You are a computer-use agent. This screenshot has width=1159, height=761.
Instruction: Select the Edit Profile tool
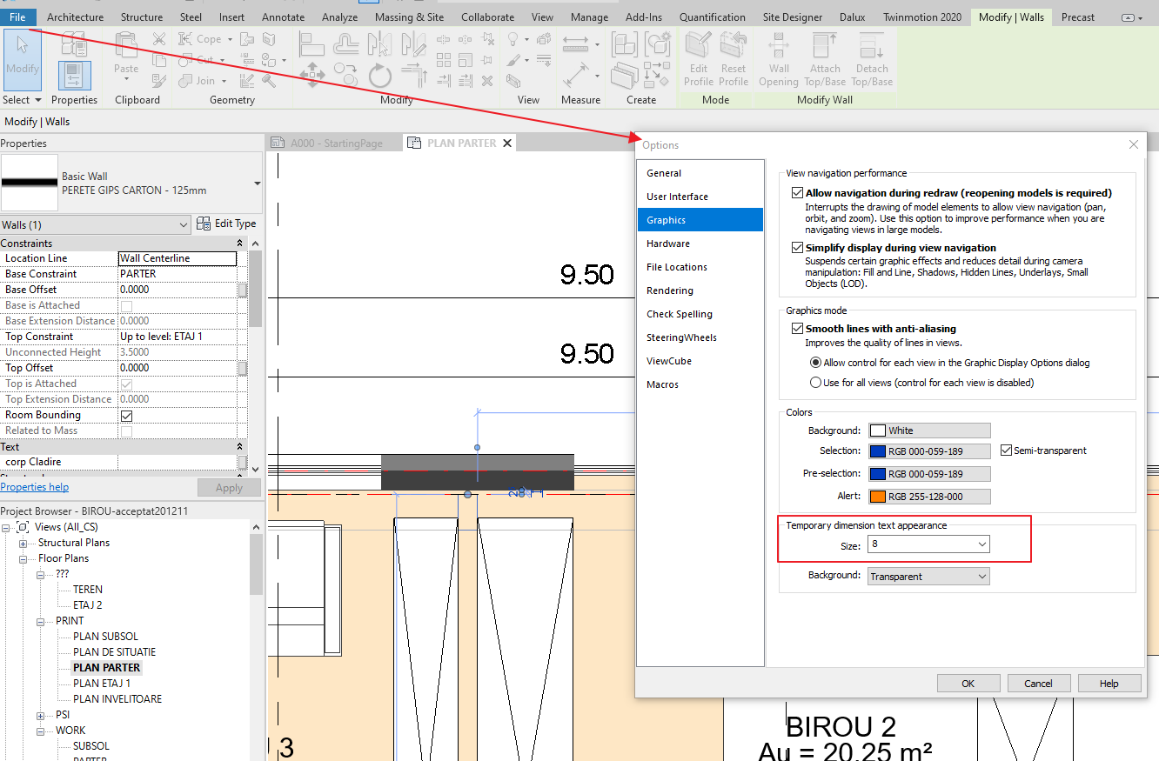pos(698,59)
